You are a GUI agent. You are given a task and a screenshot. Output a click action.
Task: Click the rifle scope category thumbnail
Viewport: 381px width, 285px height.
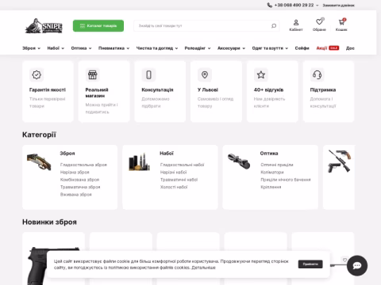coord(239,161)
